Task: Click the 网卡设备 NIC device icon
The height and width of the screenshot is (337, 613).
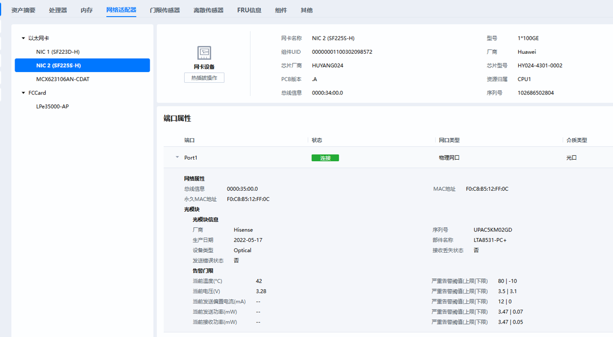Action: point(204,53)
